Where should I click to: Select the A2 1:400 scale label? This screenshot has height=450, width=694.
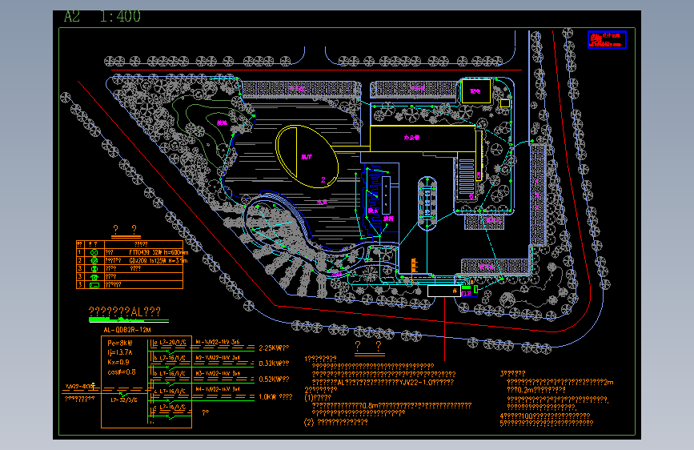[x=102, y=17]
